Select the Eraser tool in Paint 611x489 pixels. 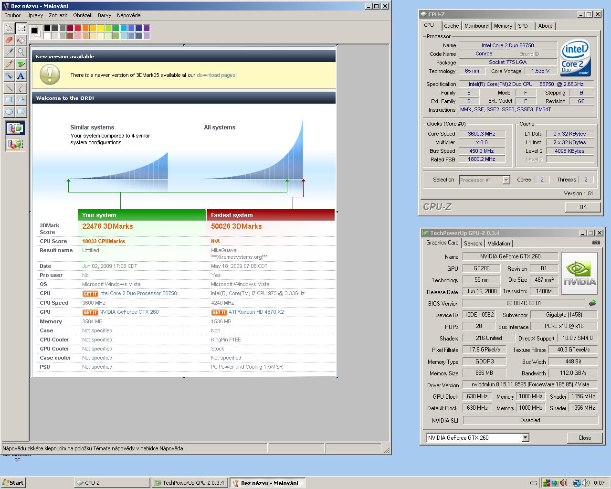[x=9, y=40]
